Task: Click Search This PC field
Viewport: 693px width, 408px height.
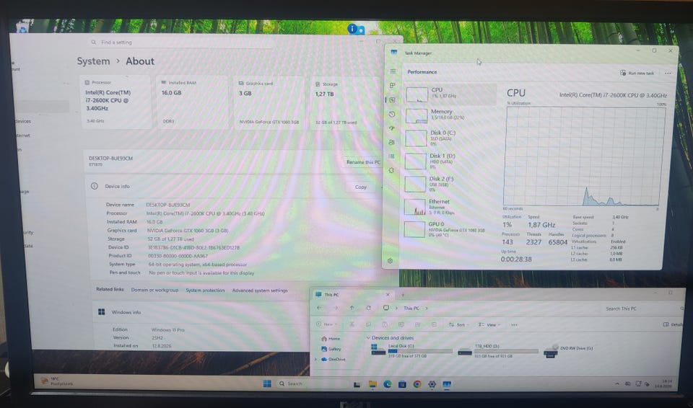Action: point(641,309)
